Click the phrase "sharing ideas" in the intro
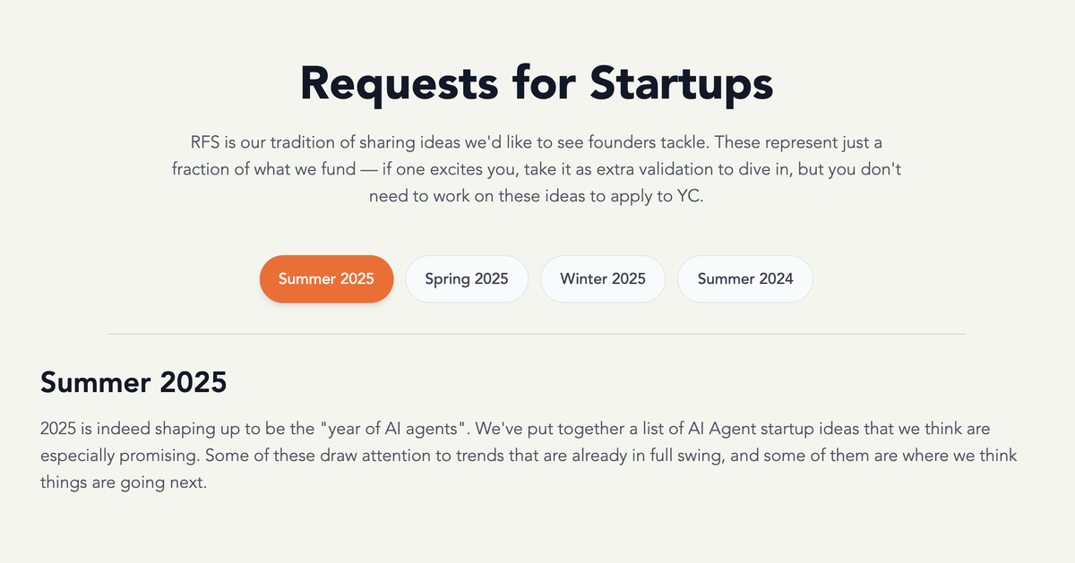 [435, 142]
